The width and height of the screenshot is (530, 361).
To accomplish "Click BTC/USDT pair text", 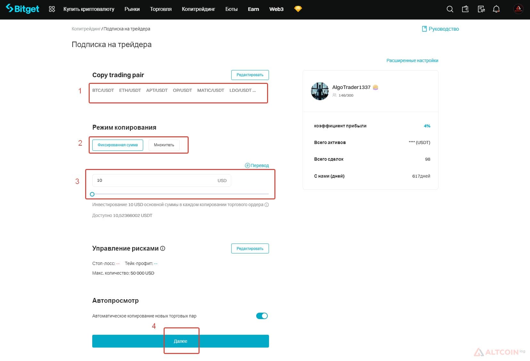I will click(103, 90).
